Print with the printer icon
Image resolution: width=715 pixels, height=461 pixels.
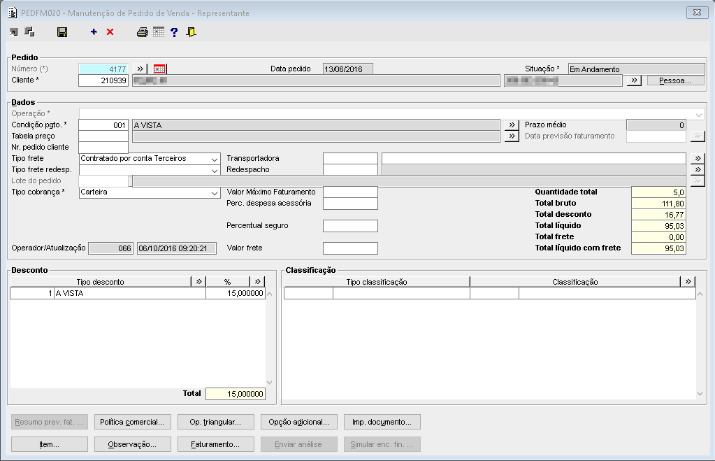pyautogui.click(x=143, y=32)
